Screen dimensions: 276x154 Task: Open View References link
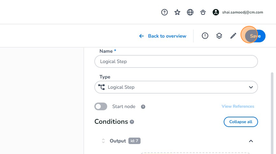pos(238,106)
